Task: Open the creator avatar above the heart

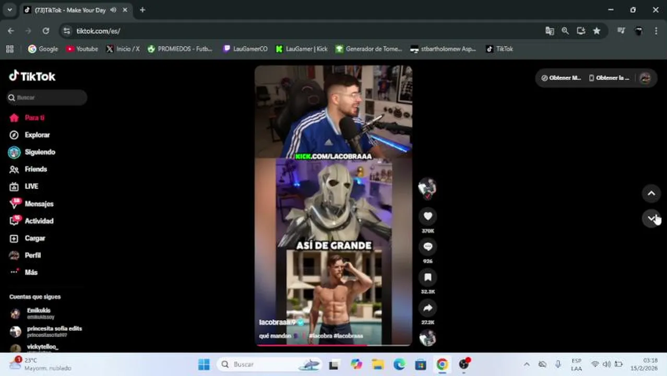Action: (x=427, y=187)
